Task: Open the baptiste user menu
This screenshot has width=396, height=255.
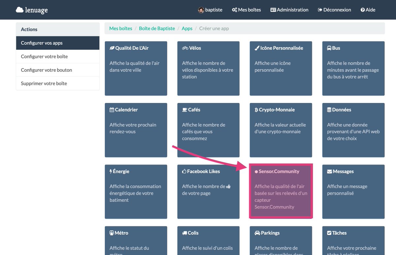Action: click(x=210, y=10)
